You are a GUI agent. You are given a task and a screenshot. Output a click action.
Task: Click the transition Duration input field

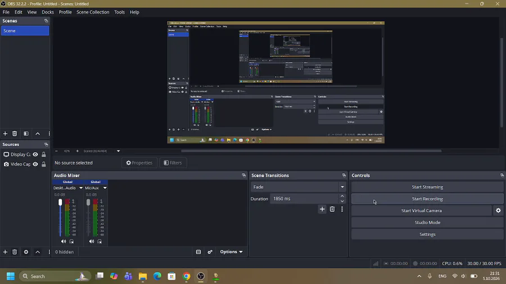[304, 199]
